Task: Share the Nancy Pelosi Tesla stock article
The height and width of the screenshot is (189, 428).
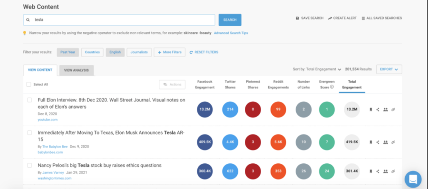Action: 378,171
